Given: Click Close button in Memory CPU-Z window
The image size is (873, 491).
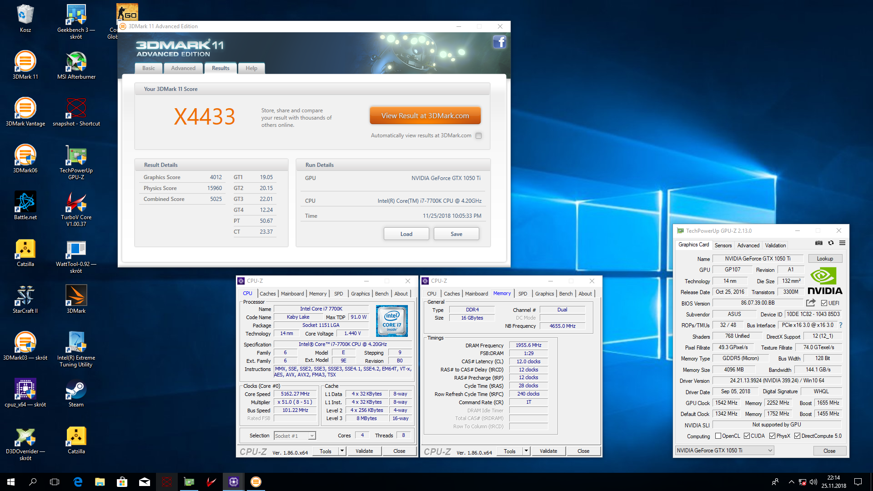Looking at the screenshot, I should (583, 451).
